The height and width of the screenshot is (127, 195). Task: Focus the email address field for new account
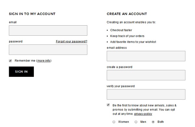point(146,56)
